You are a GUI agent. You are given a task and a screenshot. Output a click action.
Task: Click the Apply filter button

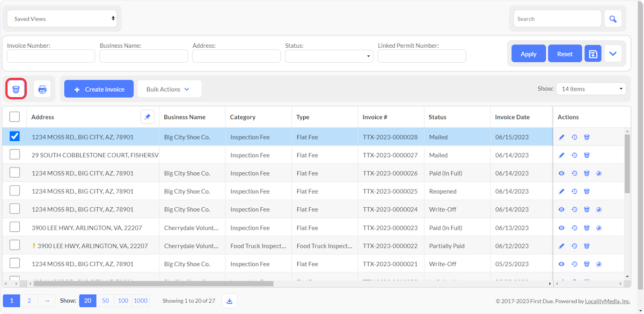[x=529, y=54]
